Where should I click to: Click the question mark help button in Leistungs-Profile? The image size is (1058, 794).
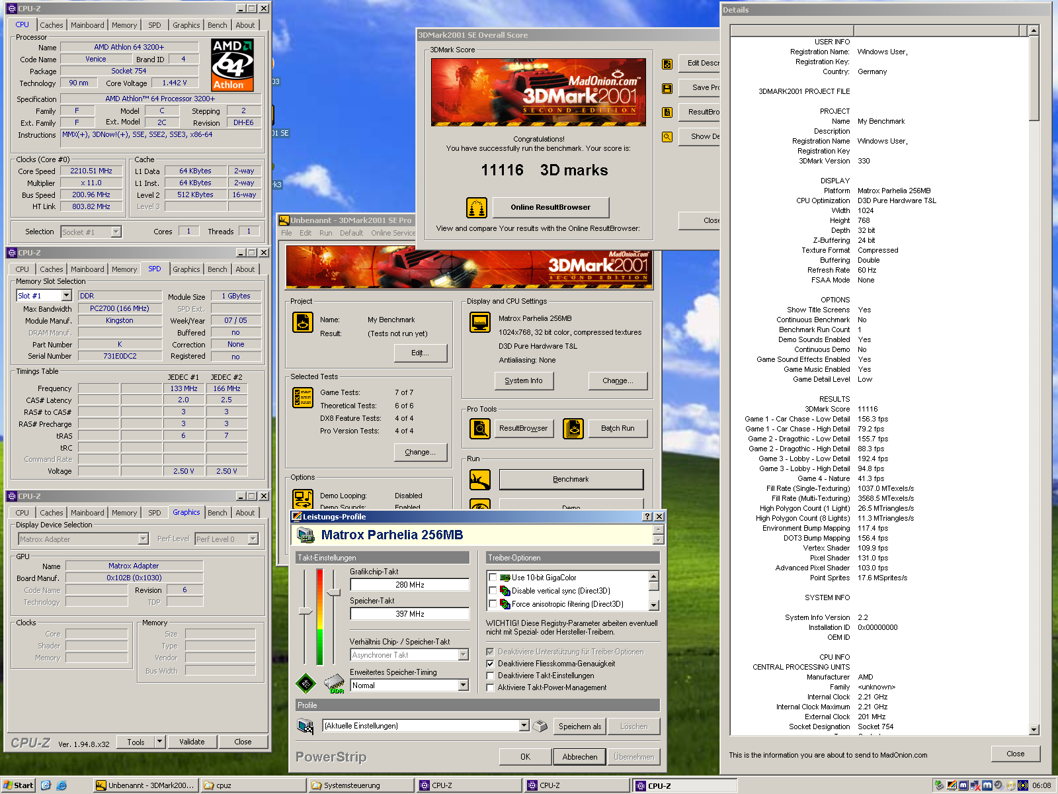(x=647, y=517)
